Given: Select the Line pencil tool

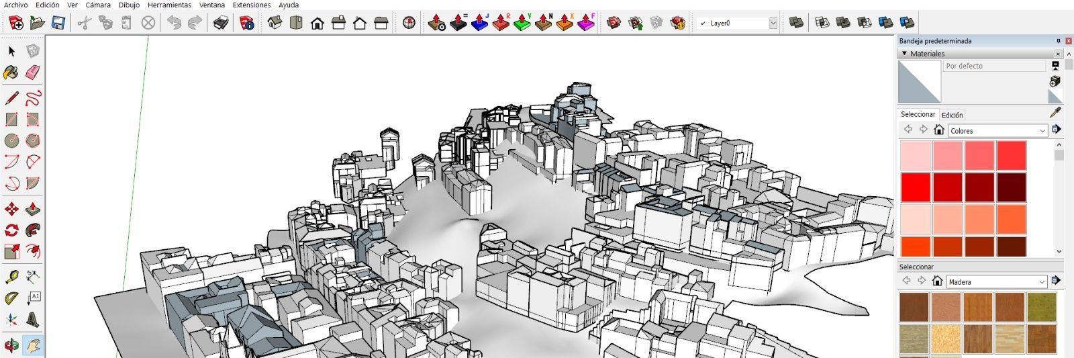Looking at the screenshot, I should pos(11,98).
